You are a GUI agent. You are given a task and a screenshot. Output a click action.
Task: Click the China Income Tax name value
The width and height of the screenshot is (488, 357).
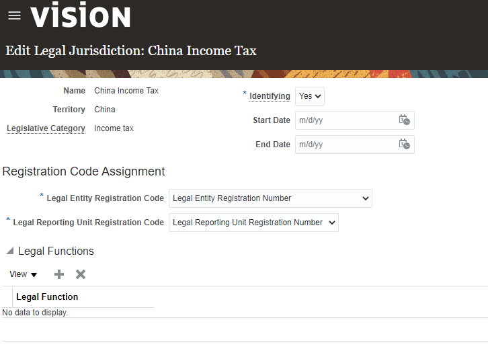[x=126, y=91]
